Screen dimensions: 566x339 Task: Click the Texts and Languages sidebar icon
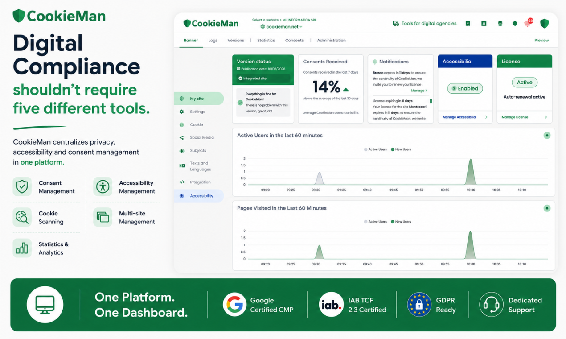182,165
